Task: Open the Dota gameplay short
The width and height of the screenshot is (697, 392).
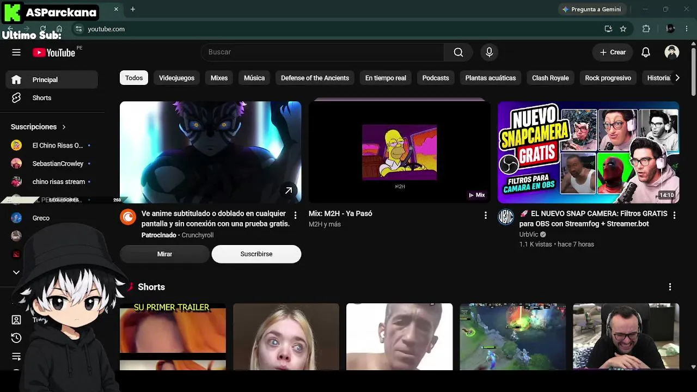Action: pyautogui.click(x=512, y=336)
